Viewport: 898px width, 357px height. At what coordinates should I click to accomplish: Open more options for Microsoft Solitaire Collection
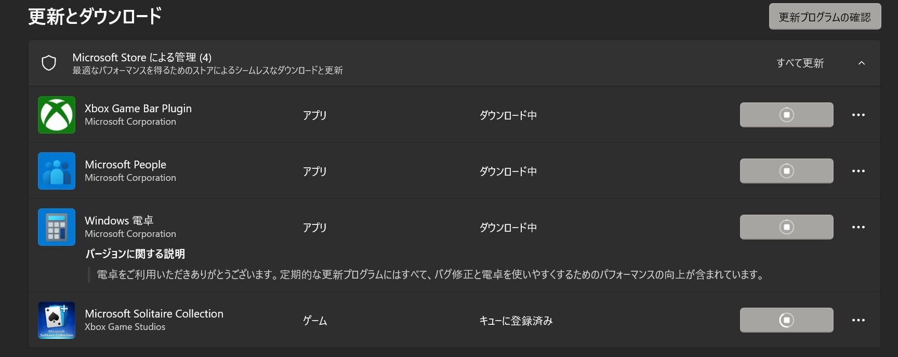pos(859,320)
